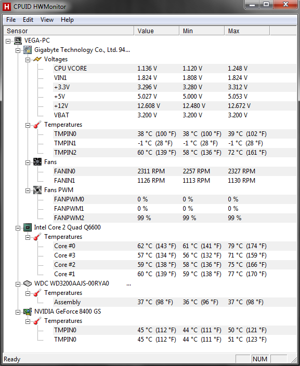This screenshot has width=300, height=366.
Task: Select the FANPWM2 row
Action: [x=175, y=218]
